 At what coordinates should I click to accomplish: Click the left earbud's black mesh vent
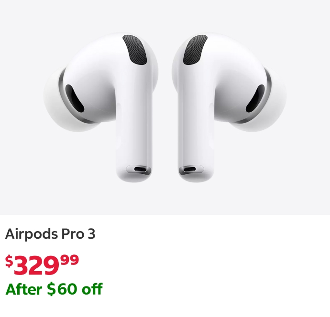(x=135, y=50)
